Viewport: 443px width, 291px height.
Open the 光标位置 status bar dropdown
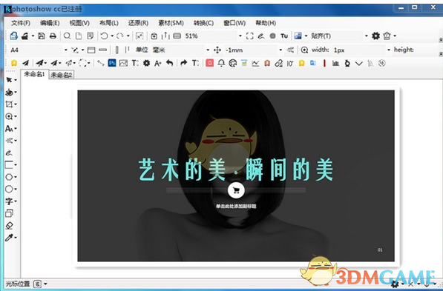tap(45, 284)
